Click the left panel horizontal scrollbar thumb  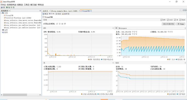click(x=15, y=95)
